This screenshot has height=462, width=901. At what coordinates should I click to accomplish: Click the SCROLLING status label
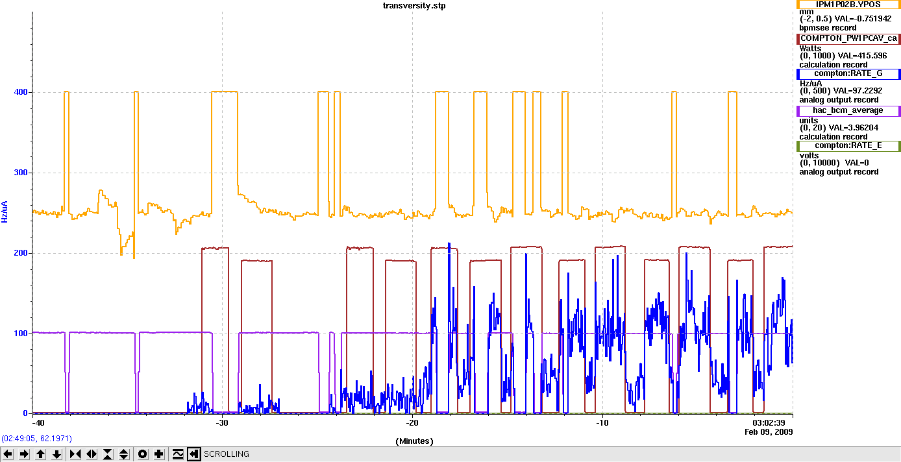tap(227, 454)
